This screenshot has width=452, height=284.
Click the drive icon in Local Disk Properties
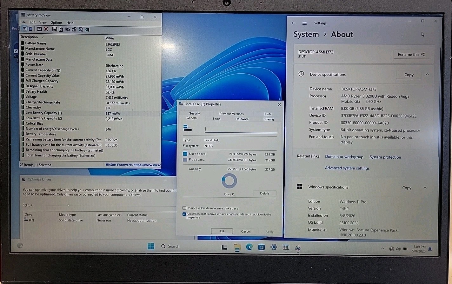(187, 128)
